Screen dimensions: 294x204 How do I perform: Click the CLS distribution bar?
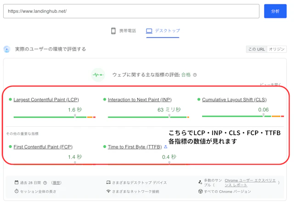point(243,116)
